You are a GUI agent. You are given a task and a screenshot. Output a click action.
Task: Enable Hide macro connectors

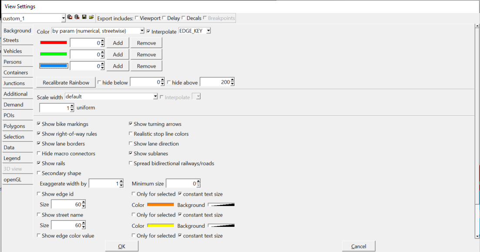click(39, 153)
